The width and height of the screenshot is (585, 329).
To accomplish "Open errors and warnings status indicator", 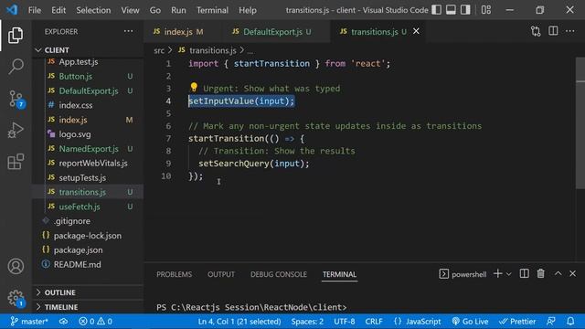I will click(95, 322).
